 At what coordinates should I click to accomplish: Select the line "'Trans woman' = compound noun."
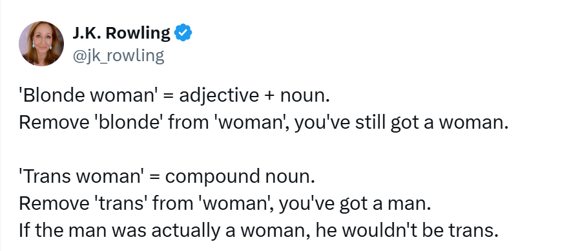click(x=167, y=177)
